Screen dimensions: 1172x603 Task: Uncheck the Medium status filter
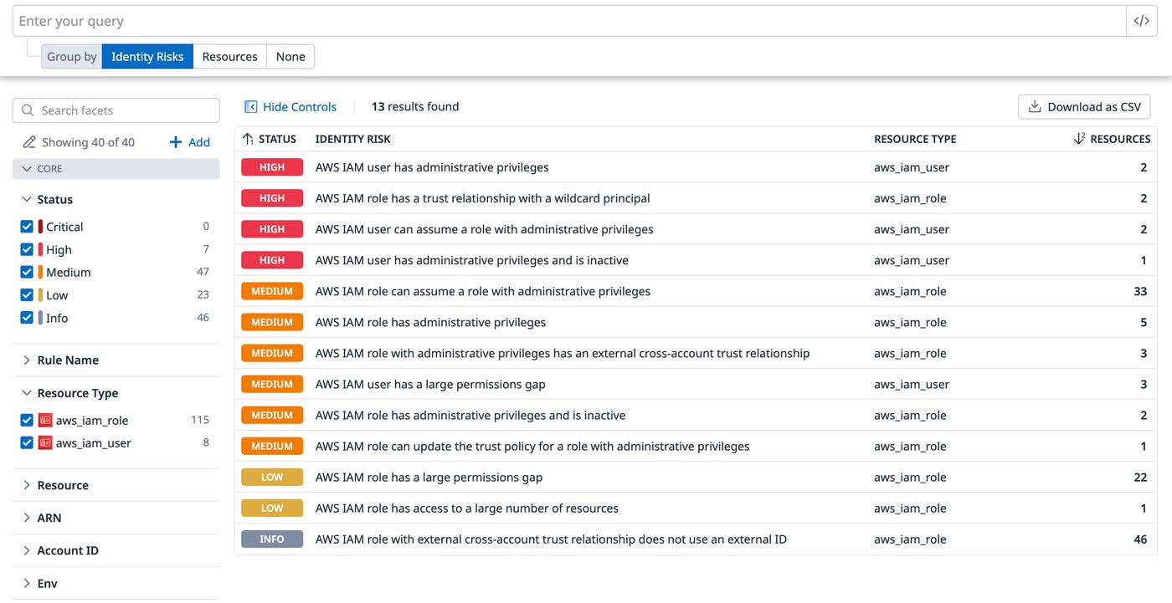pos(26,272)
